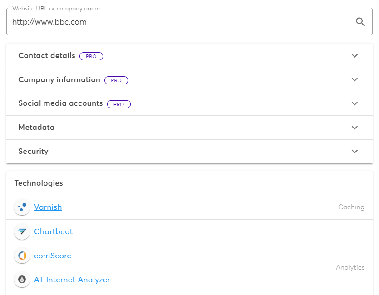The width and height of the screenshot is (379, 295).
Task: Expand the Contact details section
Action: [x=354, y=55]
